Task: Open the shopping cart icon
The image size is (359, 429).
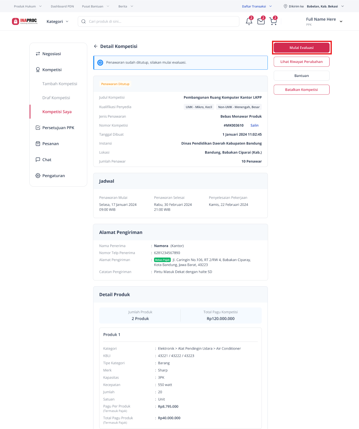Action: click(273, 21)
